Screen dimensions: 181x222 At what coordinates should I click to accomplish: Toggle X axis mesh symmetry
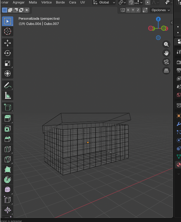128,10
